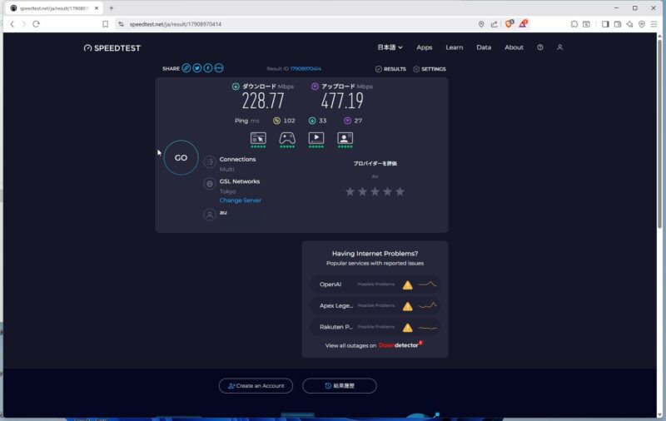This screenshot has width=666, height=421.
Task: Click the video conferencing performance icon
Action: click(x=345, y=138)
